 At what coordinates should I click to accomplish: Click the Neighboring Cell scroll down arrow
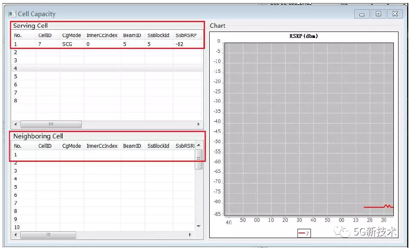click(199, 226)
